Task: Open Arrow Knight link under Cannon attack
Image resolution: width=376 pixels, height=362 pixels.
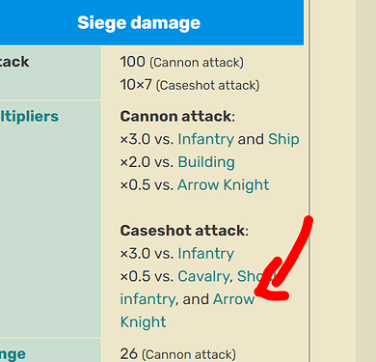Action: coord(224,185)
